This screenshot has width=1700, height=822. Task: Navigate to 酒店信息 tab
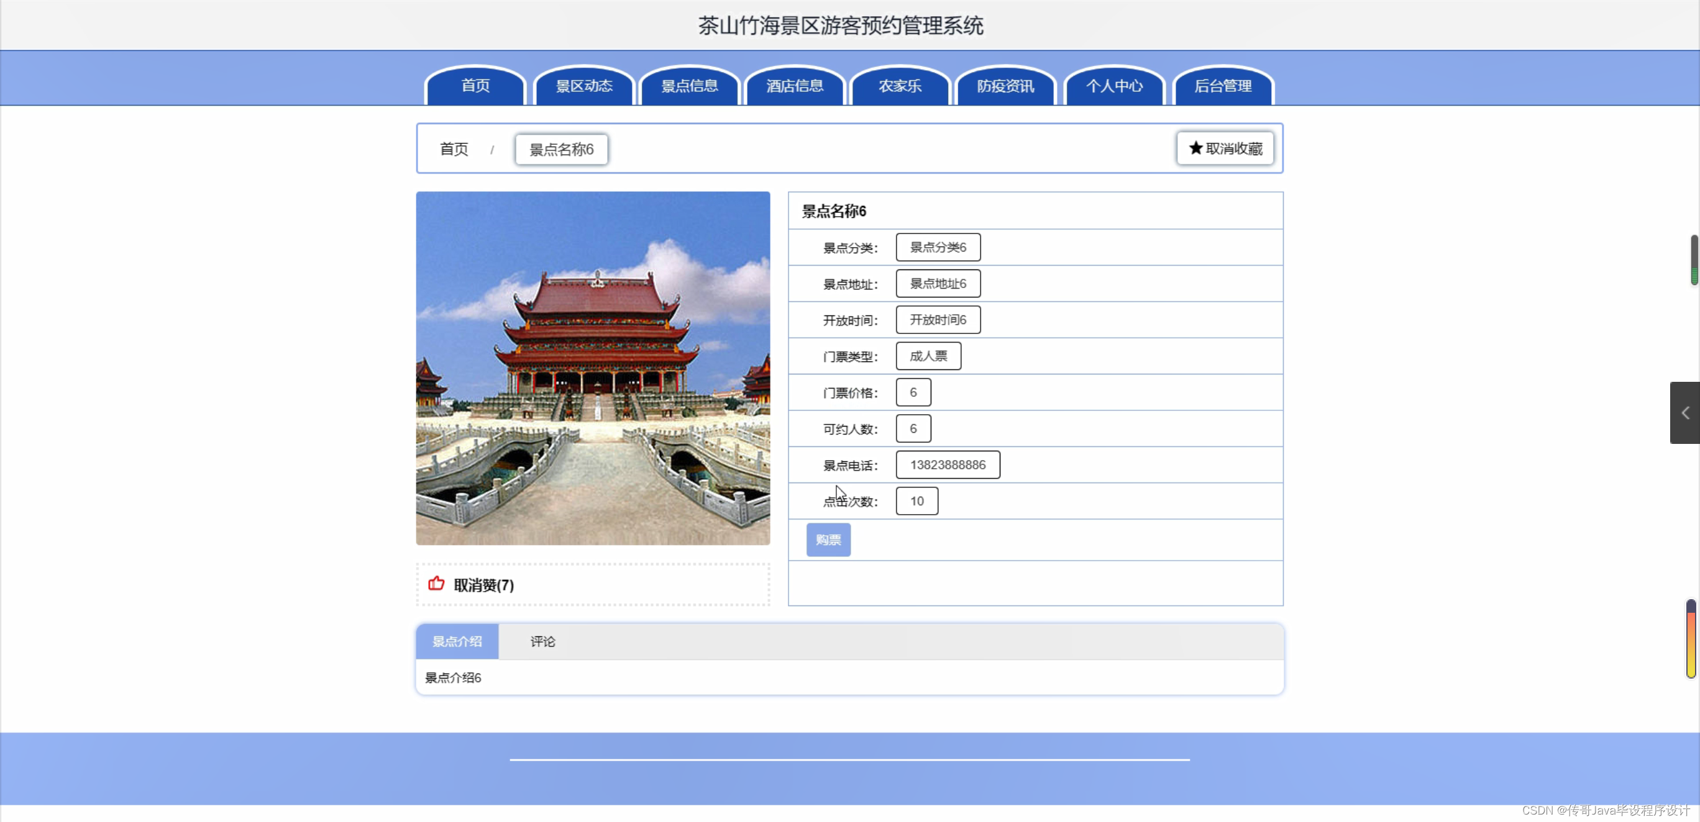coord(795,86)
